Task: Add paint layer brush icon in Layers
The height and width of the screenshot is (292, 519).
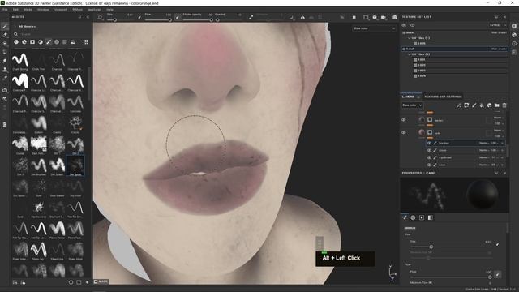Action: point(474,105)
